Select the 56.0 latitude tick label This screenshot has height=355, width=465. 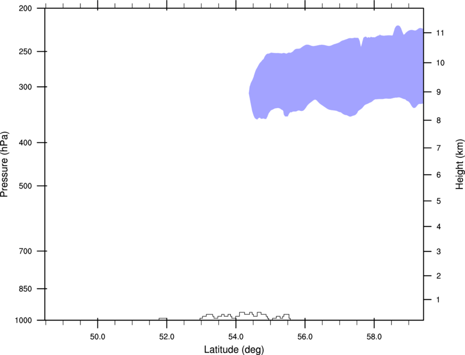tap(305, 337)
